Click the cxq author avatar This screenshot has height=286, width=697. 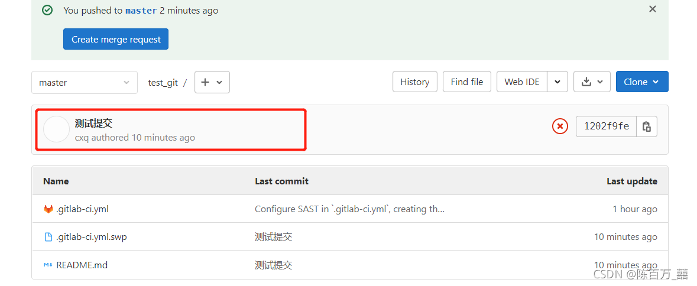[x=56, y=129]
